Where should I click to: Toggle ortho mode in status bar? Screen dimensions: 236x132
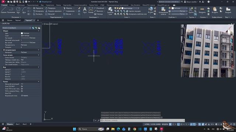178,124
